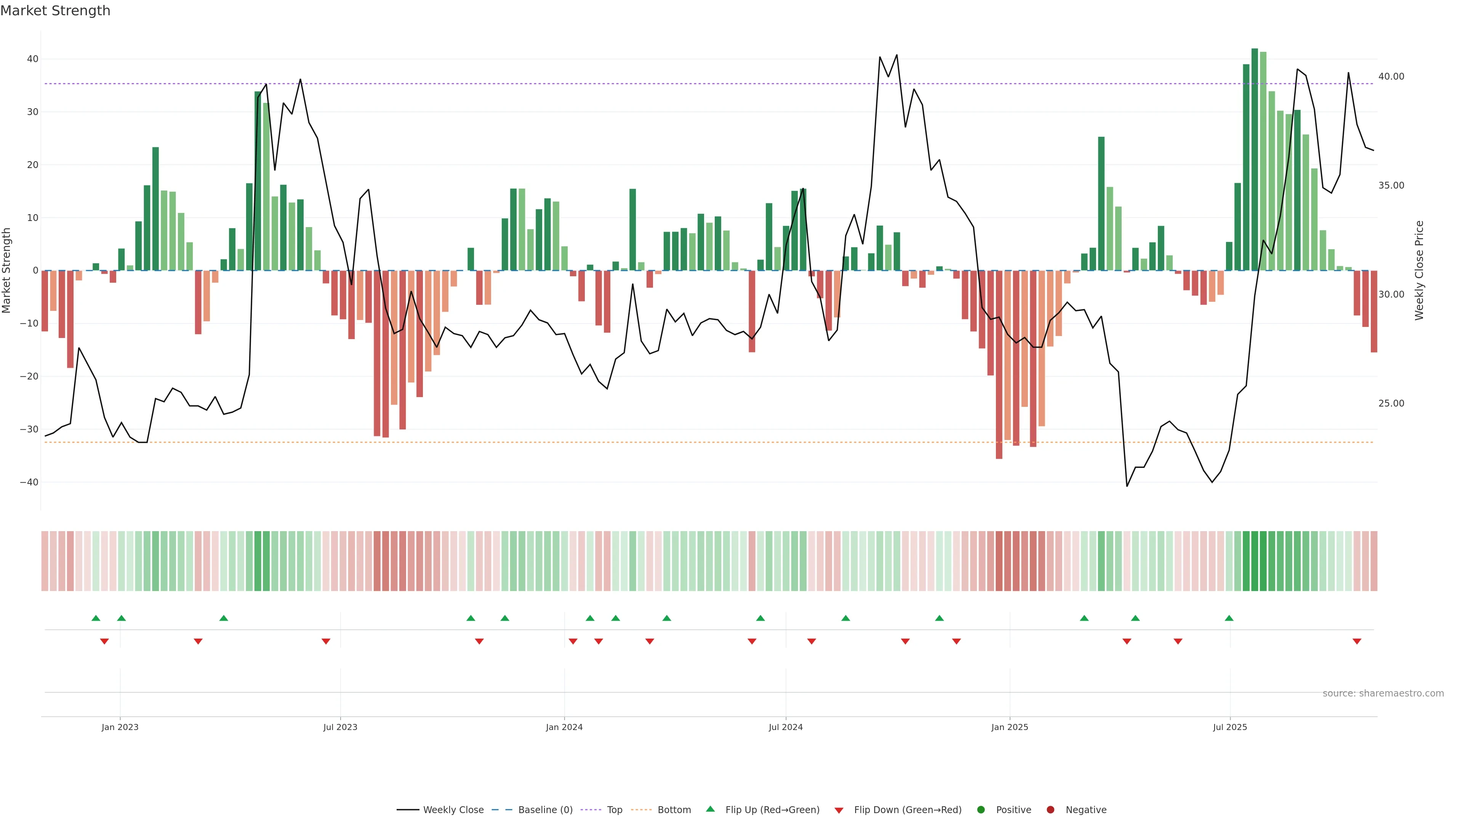Click the last red flip-down marker on right
Viewport: 1463px width, 823px height.
(x=1357, y=641)
